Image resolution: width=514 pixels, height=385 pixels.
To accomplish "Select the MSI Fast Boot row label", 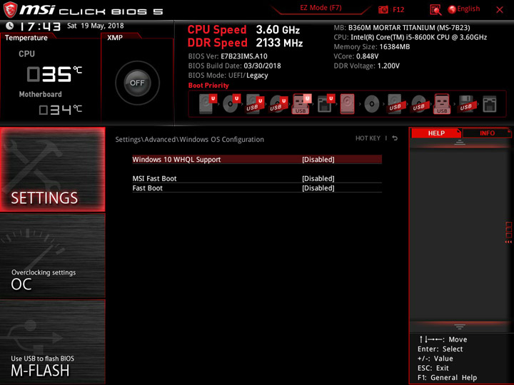I will tap(154, 178).
